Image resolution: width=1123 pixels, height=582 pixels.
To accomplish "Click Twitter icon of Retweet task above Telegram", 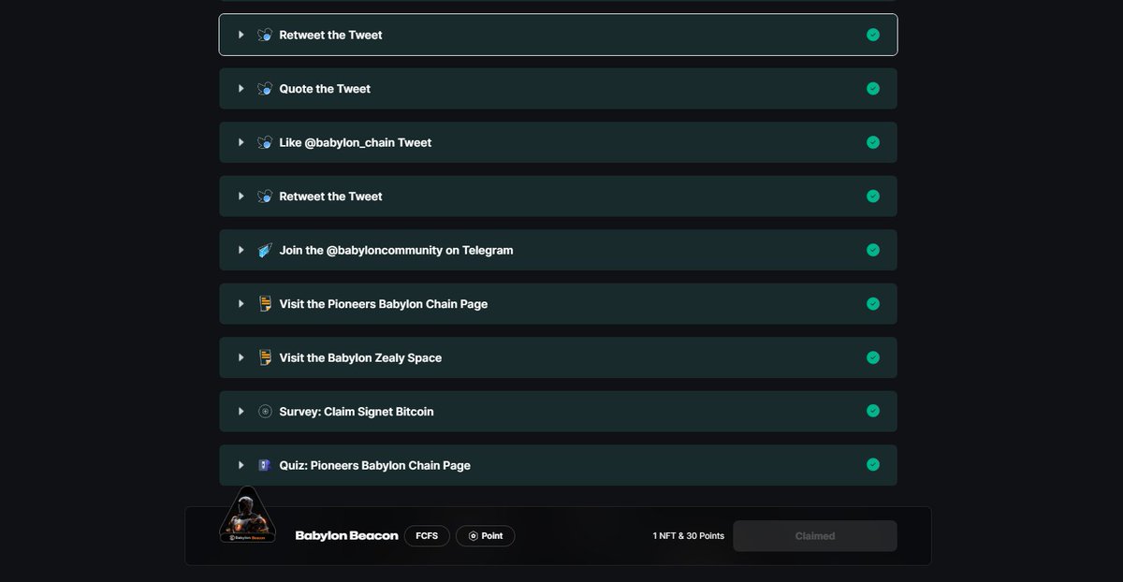I will point(265,196).
